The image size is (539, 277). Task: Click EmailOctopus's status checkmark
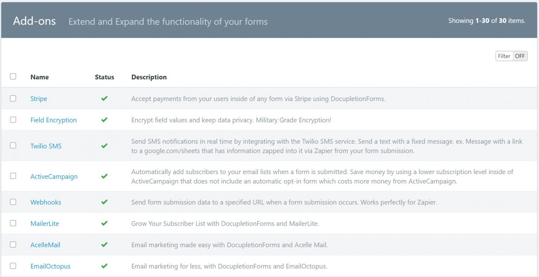pos(104,266)
